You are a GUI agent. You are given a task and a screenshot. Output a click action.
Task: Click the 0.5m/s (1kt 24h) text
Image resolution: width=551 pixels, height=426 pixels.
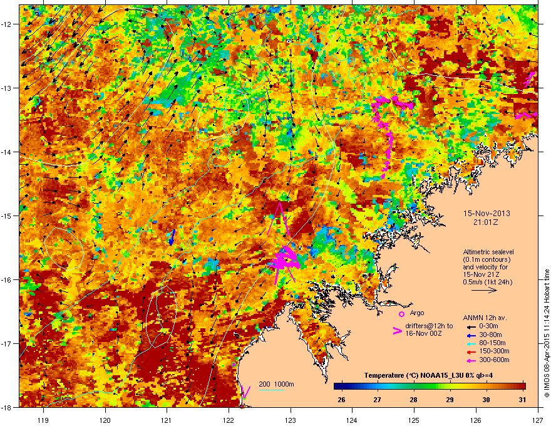point(488,282)
